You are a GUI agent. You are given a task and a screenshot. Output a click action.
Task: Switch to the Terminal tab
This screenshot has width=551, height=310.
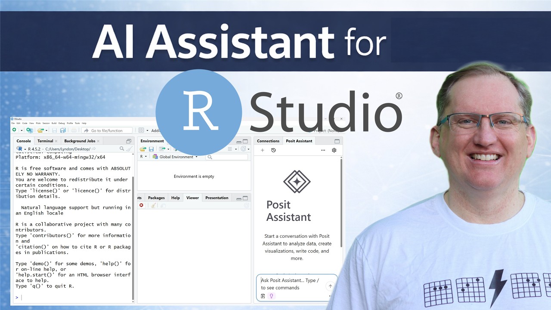point(45,141)
